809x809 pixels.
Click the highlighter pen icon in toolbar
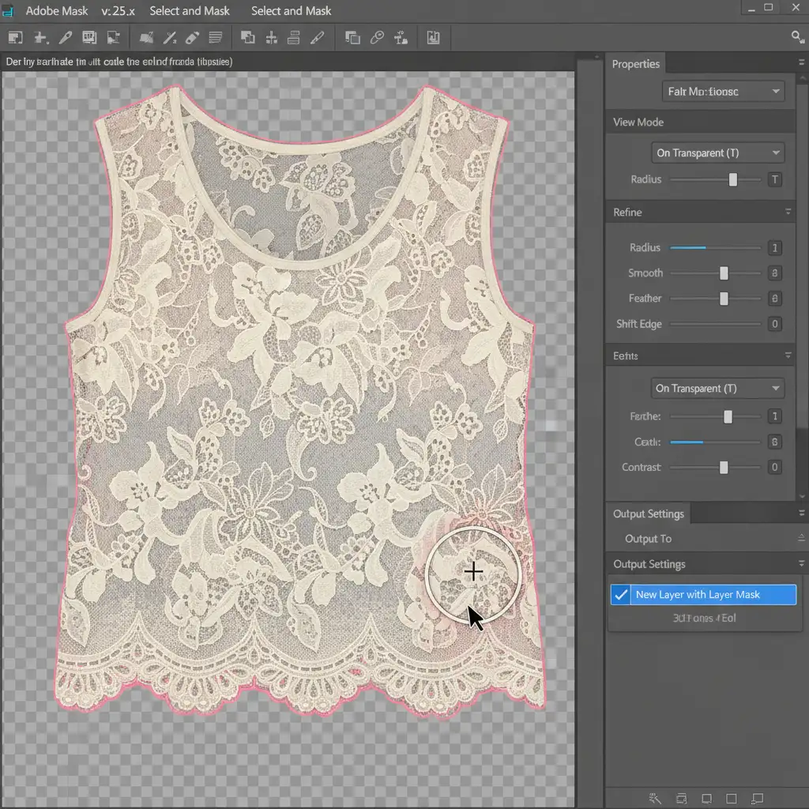tap(318, 37)
